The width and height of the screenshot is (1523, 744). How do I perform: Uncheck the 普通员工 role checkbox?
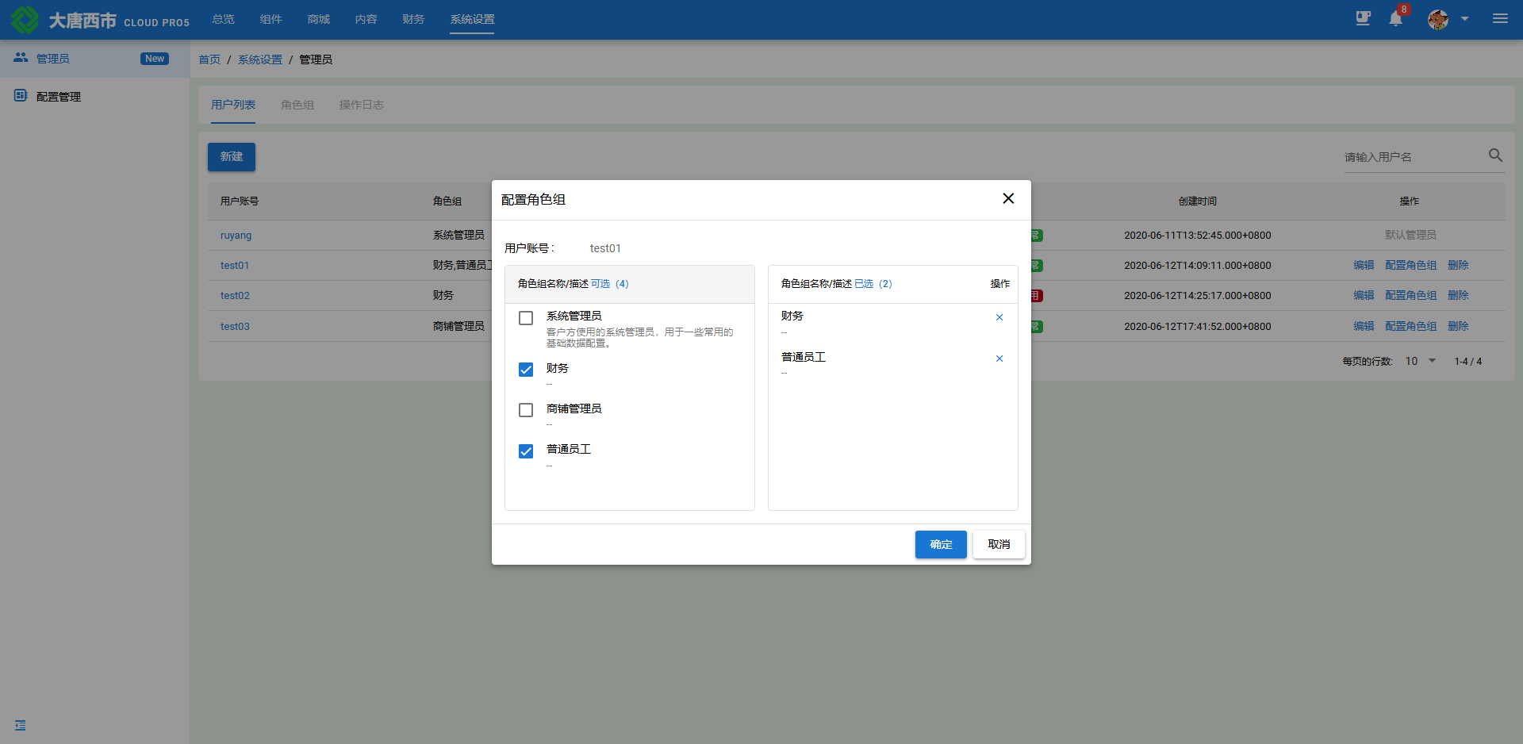[x=526, y=451]
